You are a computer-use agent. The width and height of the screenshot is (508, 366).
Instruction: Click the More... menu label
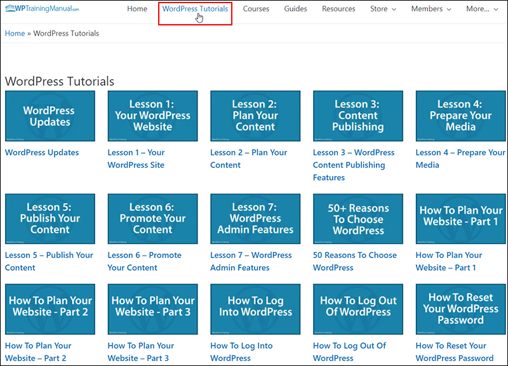click(x=478, y=9)
